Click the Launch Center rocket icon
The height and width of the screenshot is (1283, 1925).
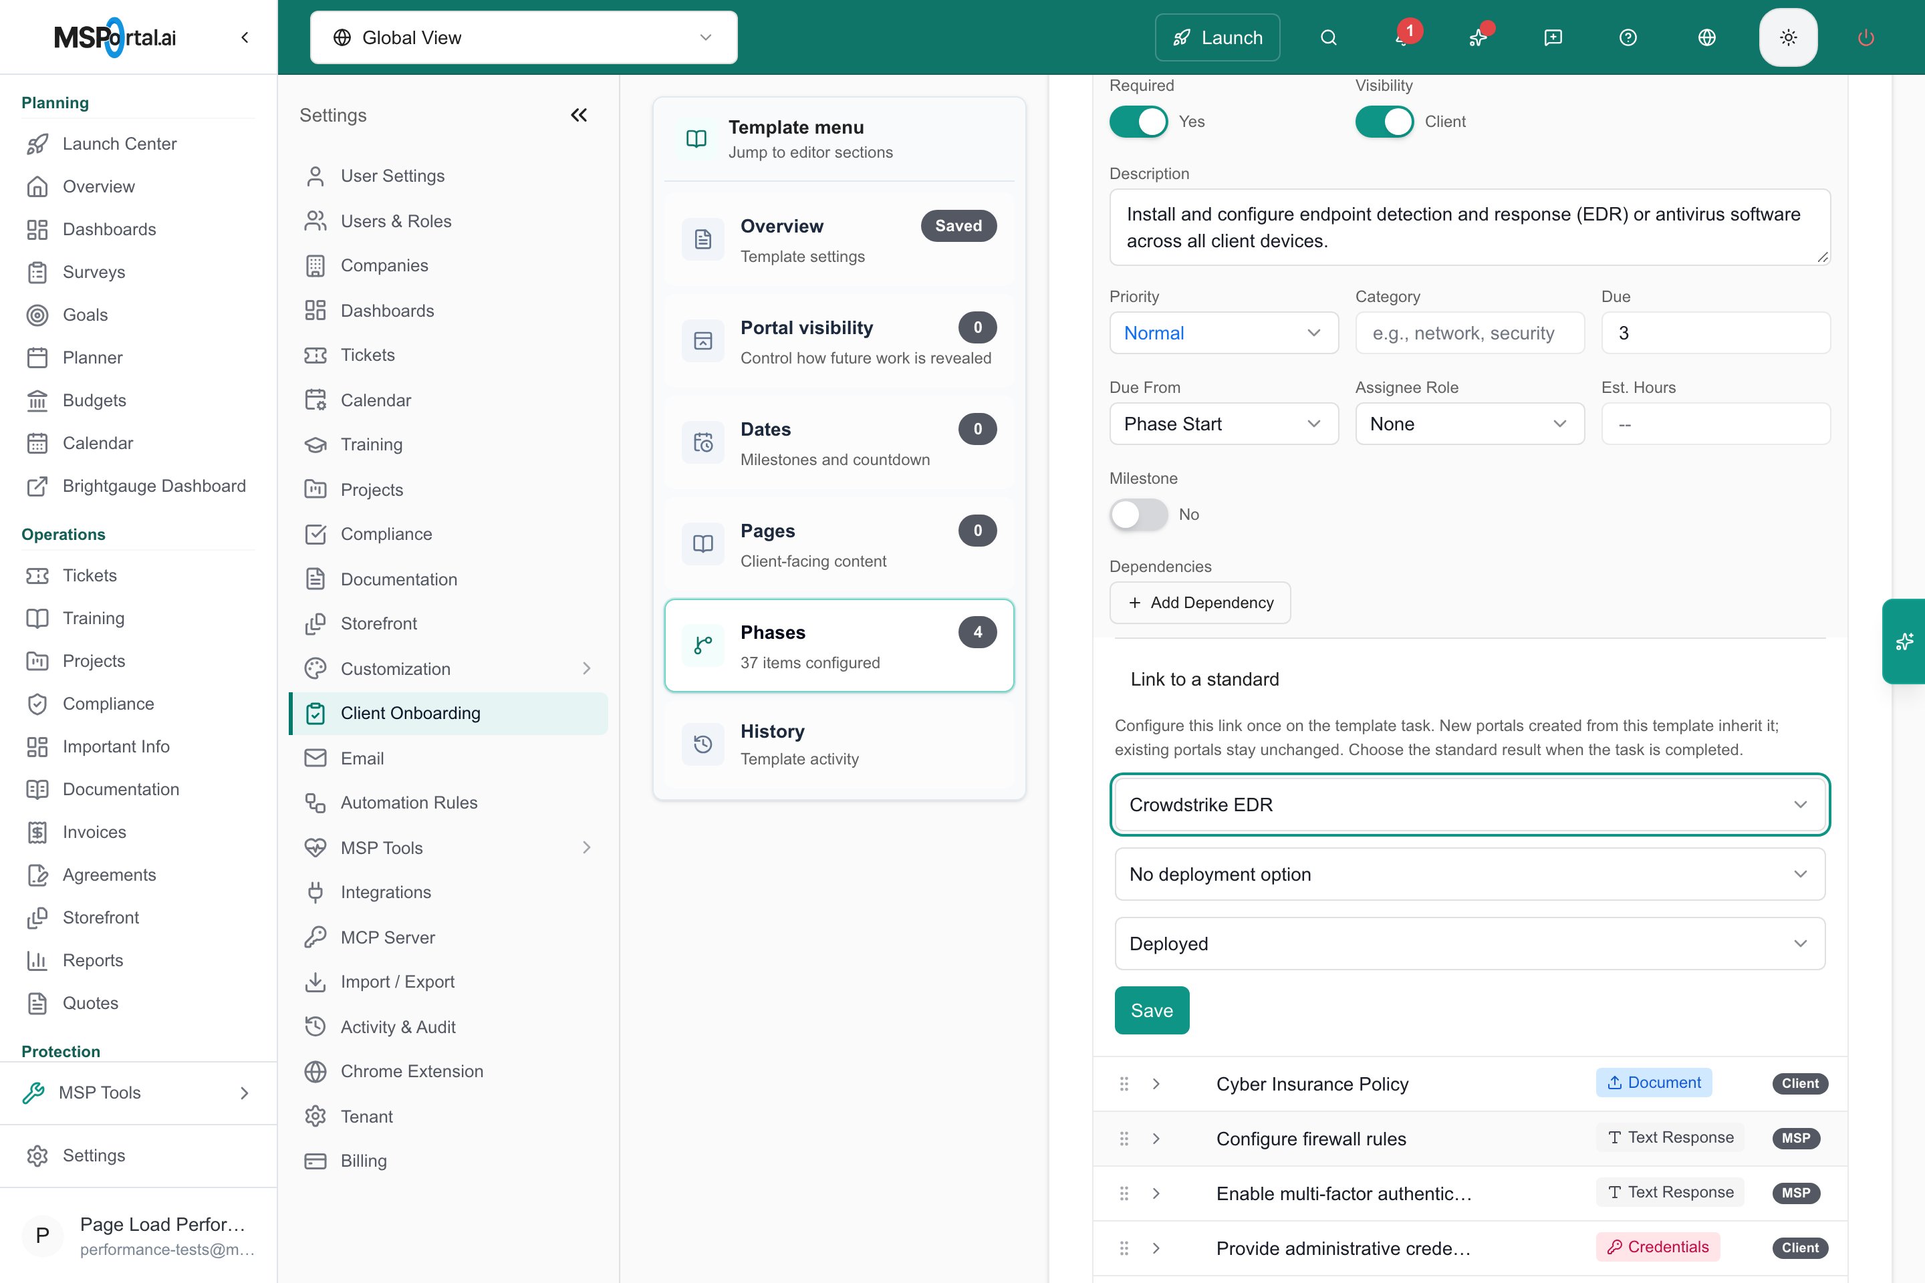point(37,144)
